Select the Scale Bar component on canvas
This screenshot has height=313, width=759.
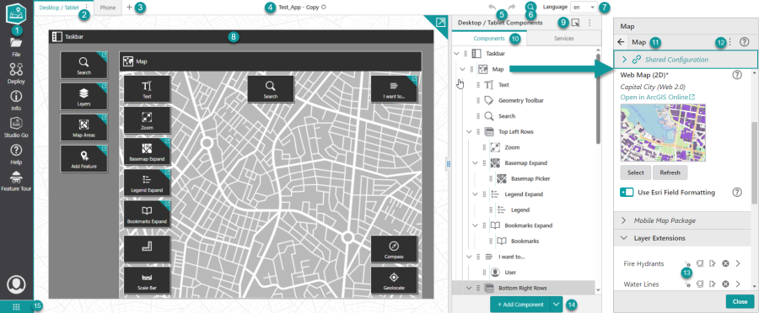coord(147,281)
